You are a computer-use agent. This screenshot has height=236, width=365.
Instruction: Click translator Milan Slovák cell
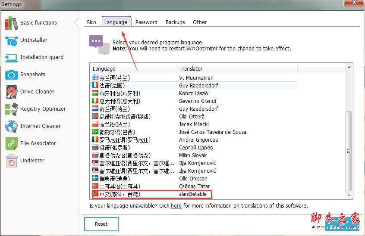point(193,155)
